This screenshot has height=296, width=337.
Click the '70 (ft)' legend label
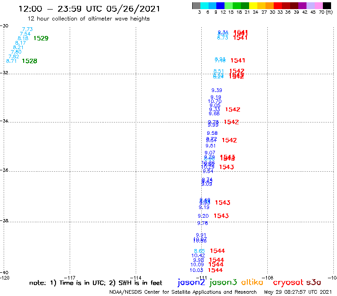pos(326,12)
